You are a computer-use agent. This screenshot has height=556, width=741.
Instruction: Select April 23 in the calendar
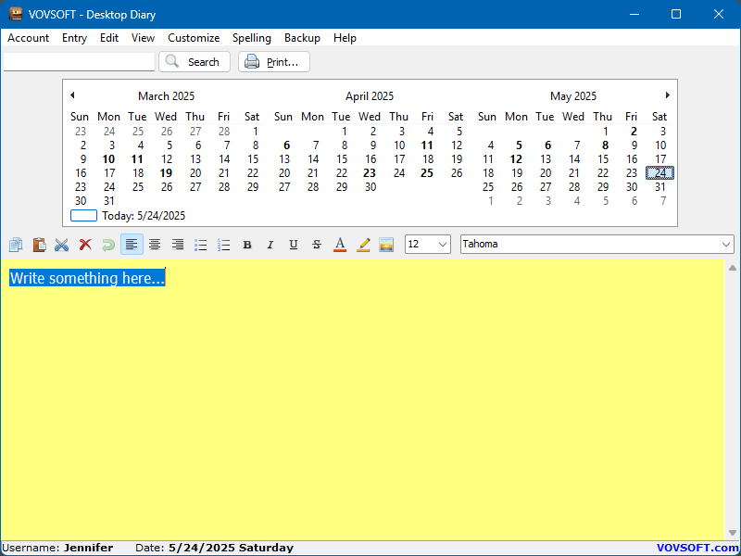tap(370, 172)
